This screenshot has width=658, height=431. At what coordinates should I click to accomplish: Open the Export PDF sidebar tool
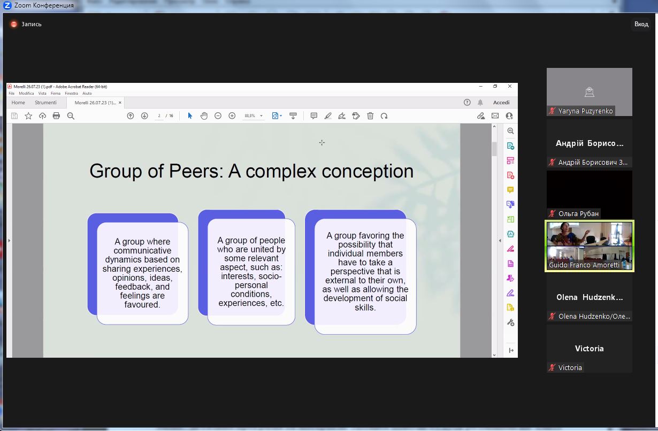click(510, 146)
